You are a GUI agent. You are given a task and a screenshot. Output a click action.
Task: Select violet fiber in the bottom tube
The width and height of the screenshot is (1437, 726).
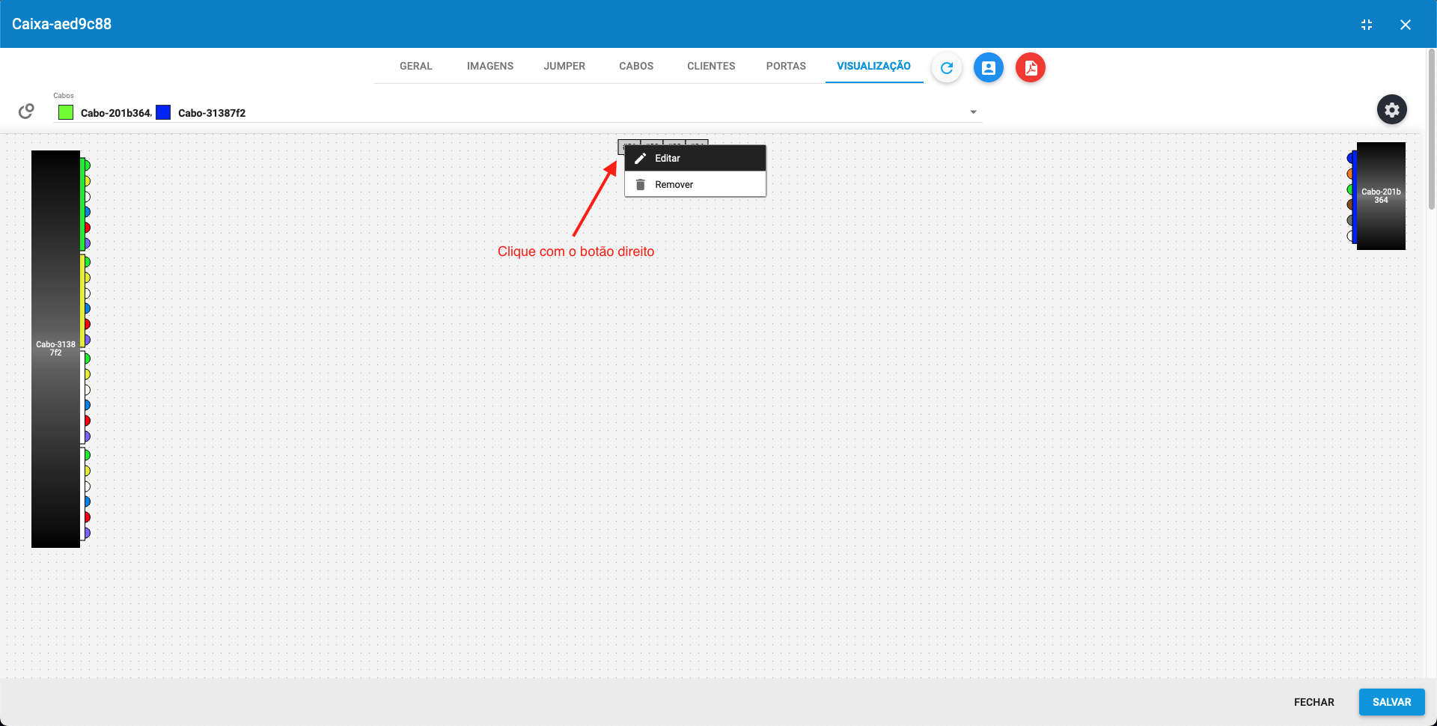coord(87,533)
